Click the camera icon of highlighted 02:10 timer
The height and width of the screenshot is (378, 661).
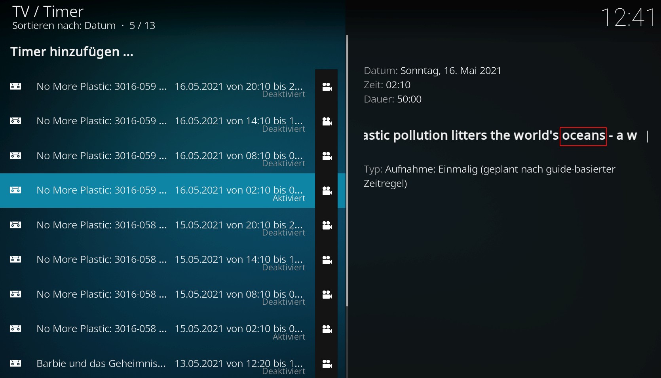pyautogui.click(x=327, y=190)
